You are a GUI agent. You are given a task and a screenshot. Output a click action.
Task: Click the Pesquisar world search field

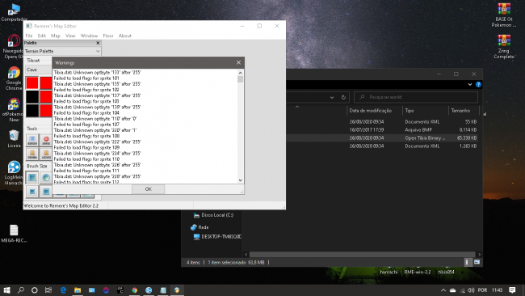416,97
